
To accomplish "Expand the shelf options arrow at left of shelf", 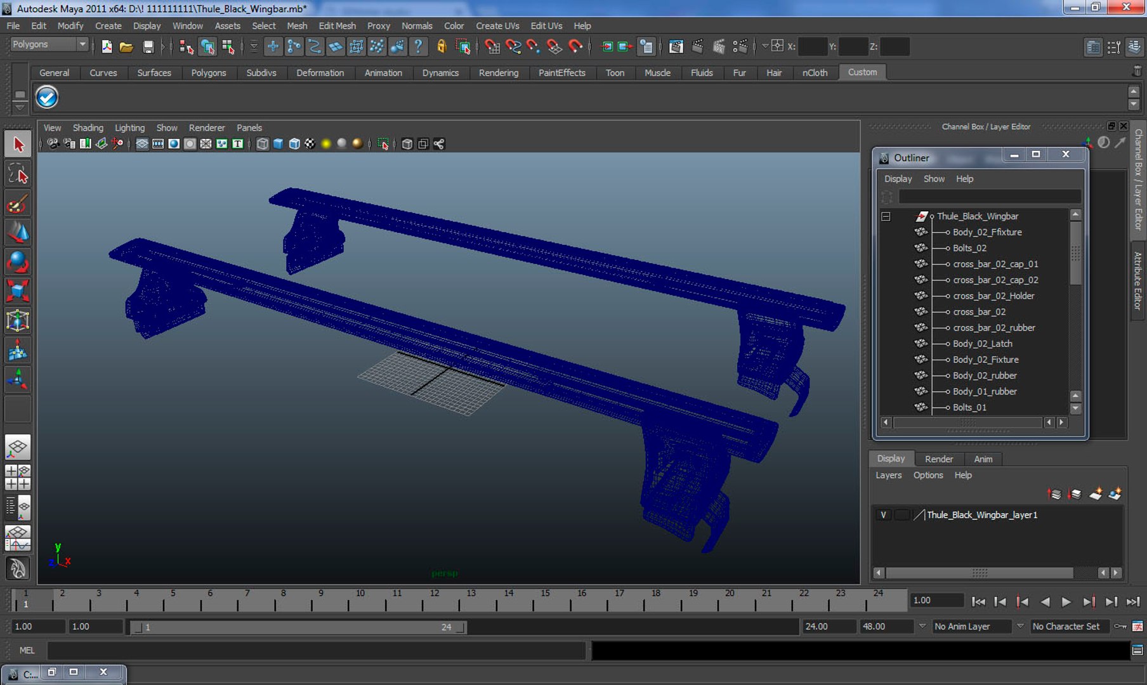I will [20, 107].
